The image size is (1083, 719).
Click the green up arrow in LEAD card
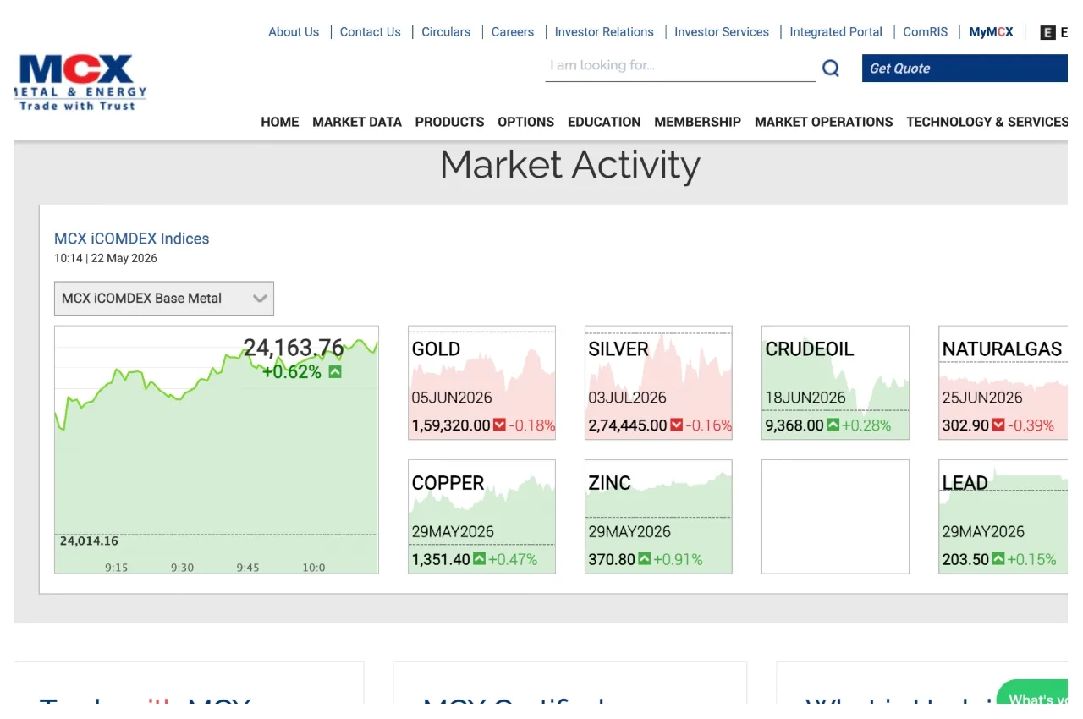998,559
